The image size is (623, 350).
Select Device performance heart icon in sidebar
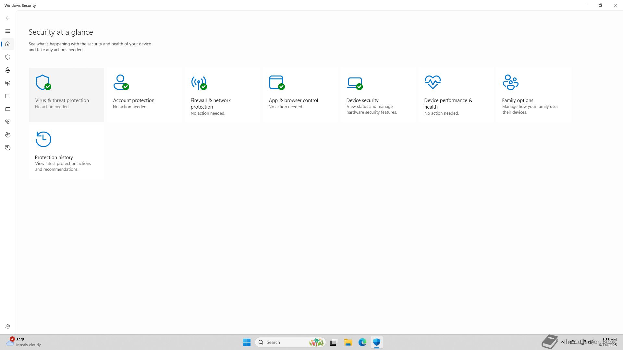click(8, 122)
